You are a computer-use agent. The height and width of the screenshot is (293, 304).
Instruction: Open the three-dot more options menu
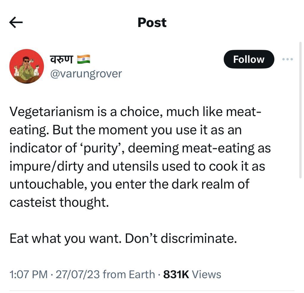(x=287, y=59)
